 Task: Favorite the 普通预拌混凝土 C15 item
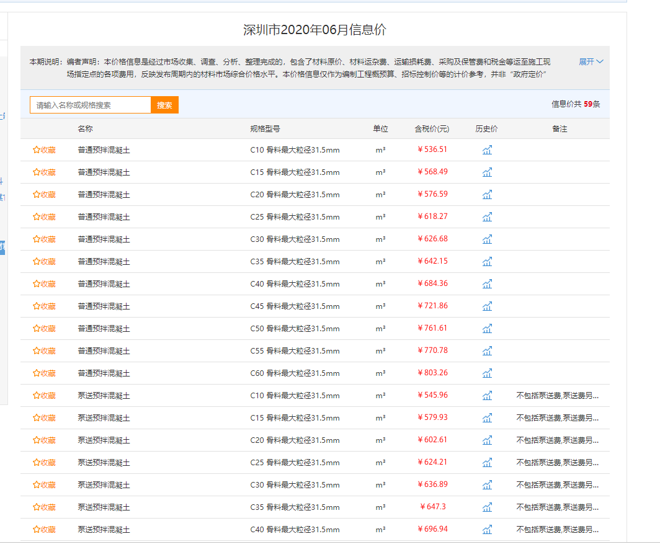pyautogui.click(x=44, y=172)
